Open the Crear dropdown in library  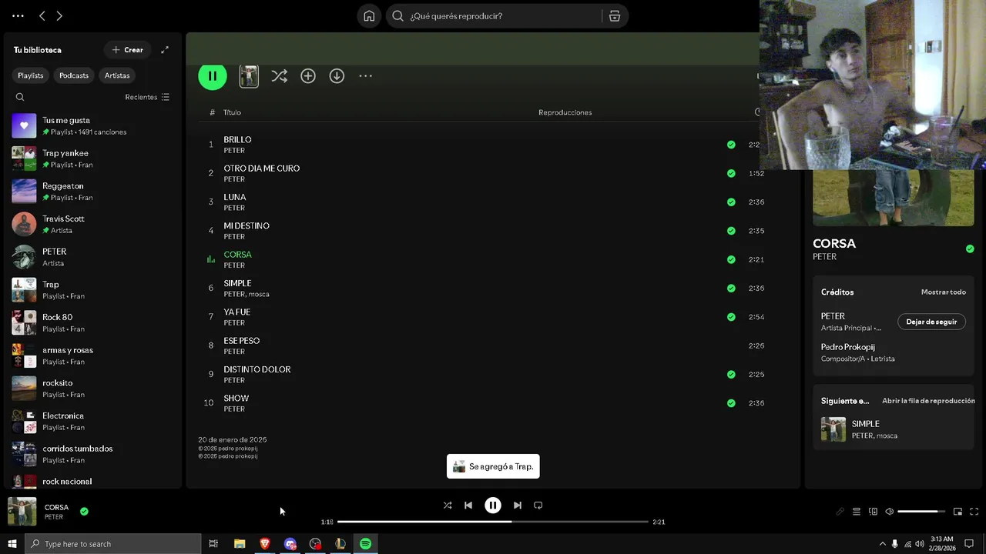(x=128, y=50)
